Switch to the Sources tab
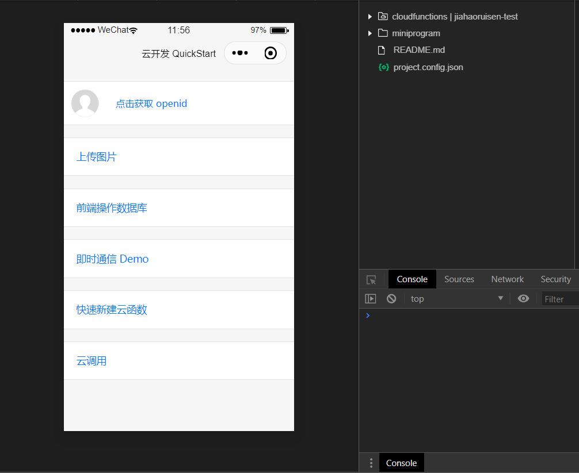579x473 pixels. [x=459, y=279]
